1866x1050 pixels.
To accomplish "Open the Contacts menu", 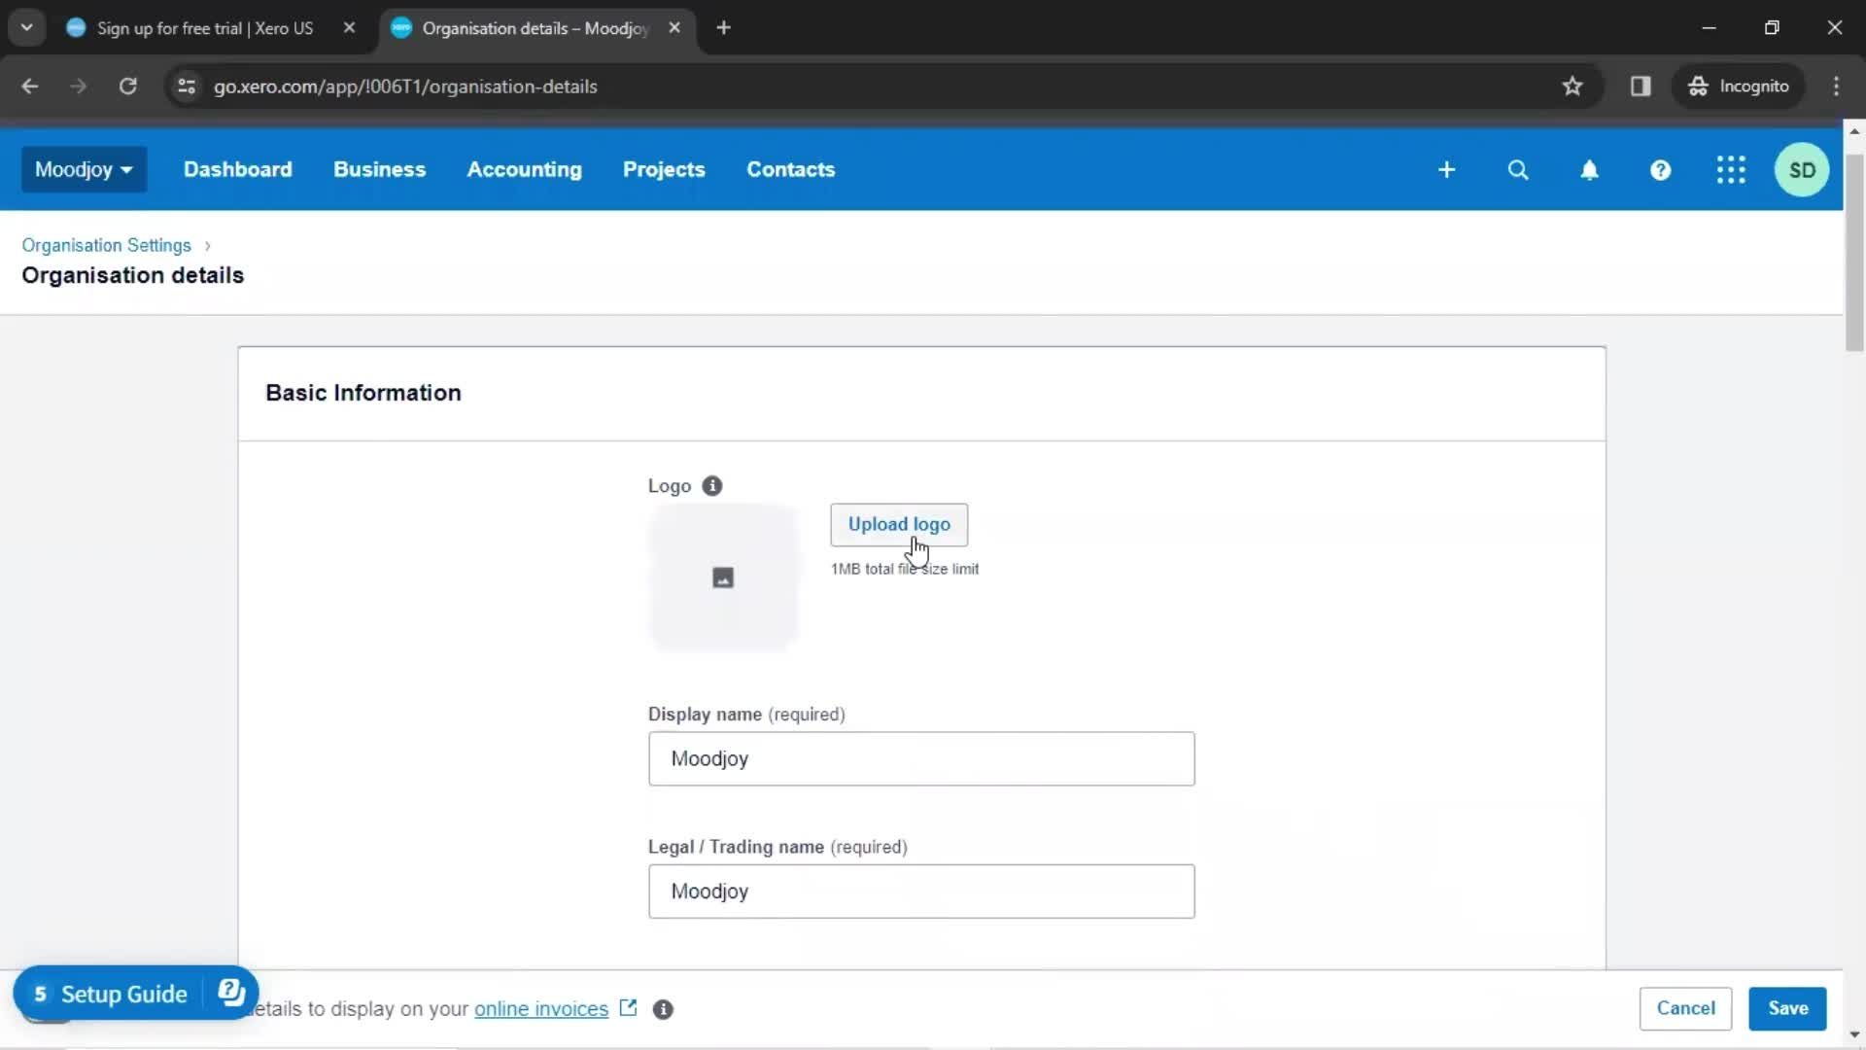I will pyautogui.click(x=790, y=169).
